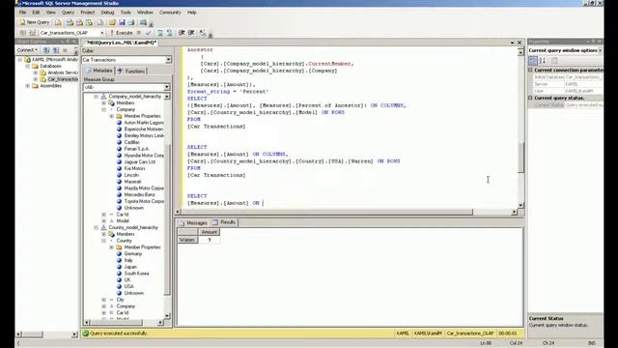Screen dimensions: 618x348
Task: Select the Germany member
Action: [x=133, y=253]
